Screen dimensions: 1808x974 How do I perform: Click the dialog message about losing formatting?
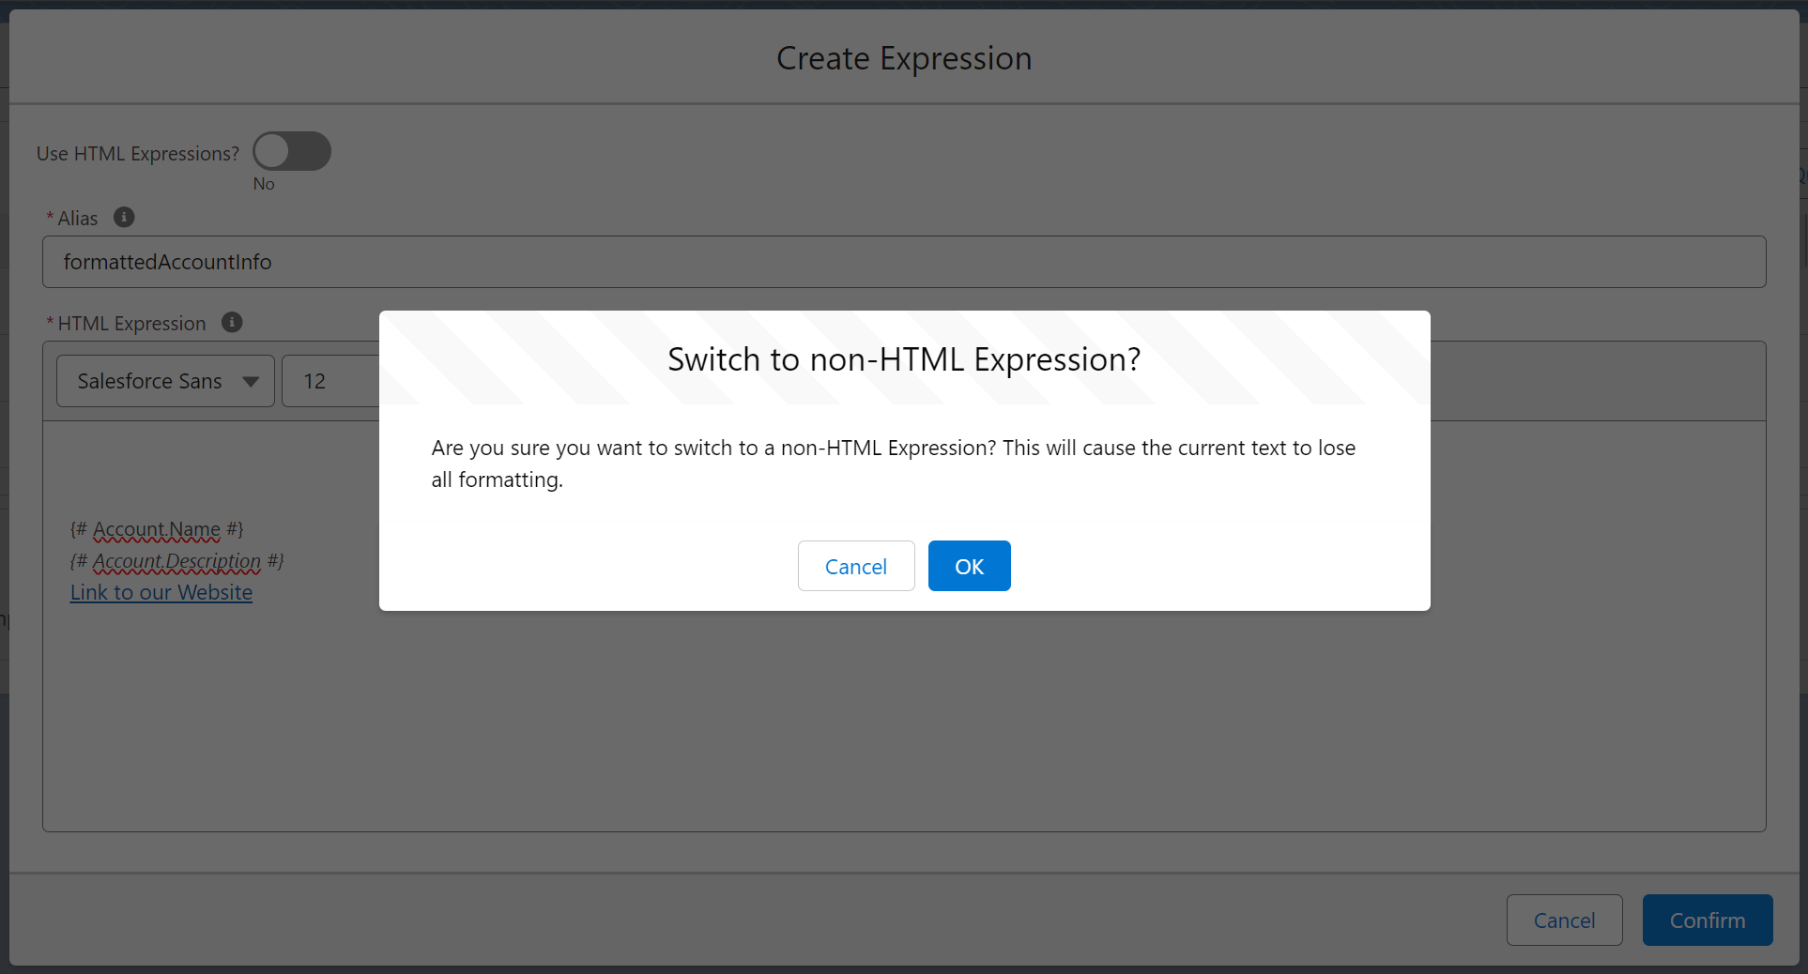(x=894, y=464)
